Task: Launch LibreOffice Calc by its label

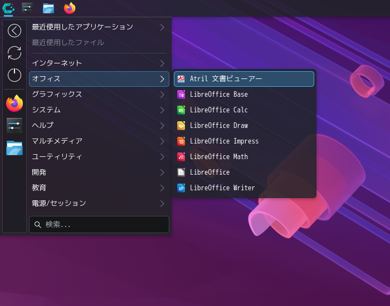Action: click(x=218, y=110)
